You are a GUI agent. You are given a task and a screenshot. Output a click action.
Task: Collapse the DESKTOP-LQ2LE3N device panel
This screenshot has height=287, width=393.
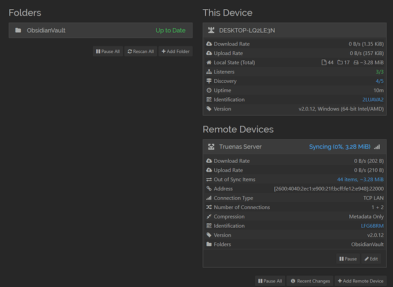[294, 30]
